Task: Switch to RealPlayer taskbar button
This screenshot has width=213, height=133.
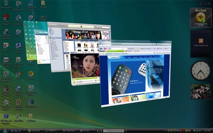Action: (70, 131)
